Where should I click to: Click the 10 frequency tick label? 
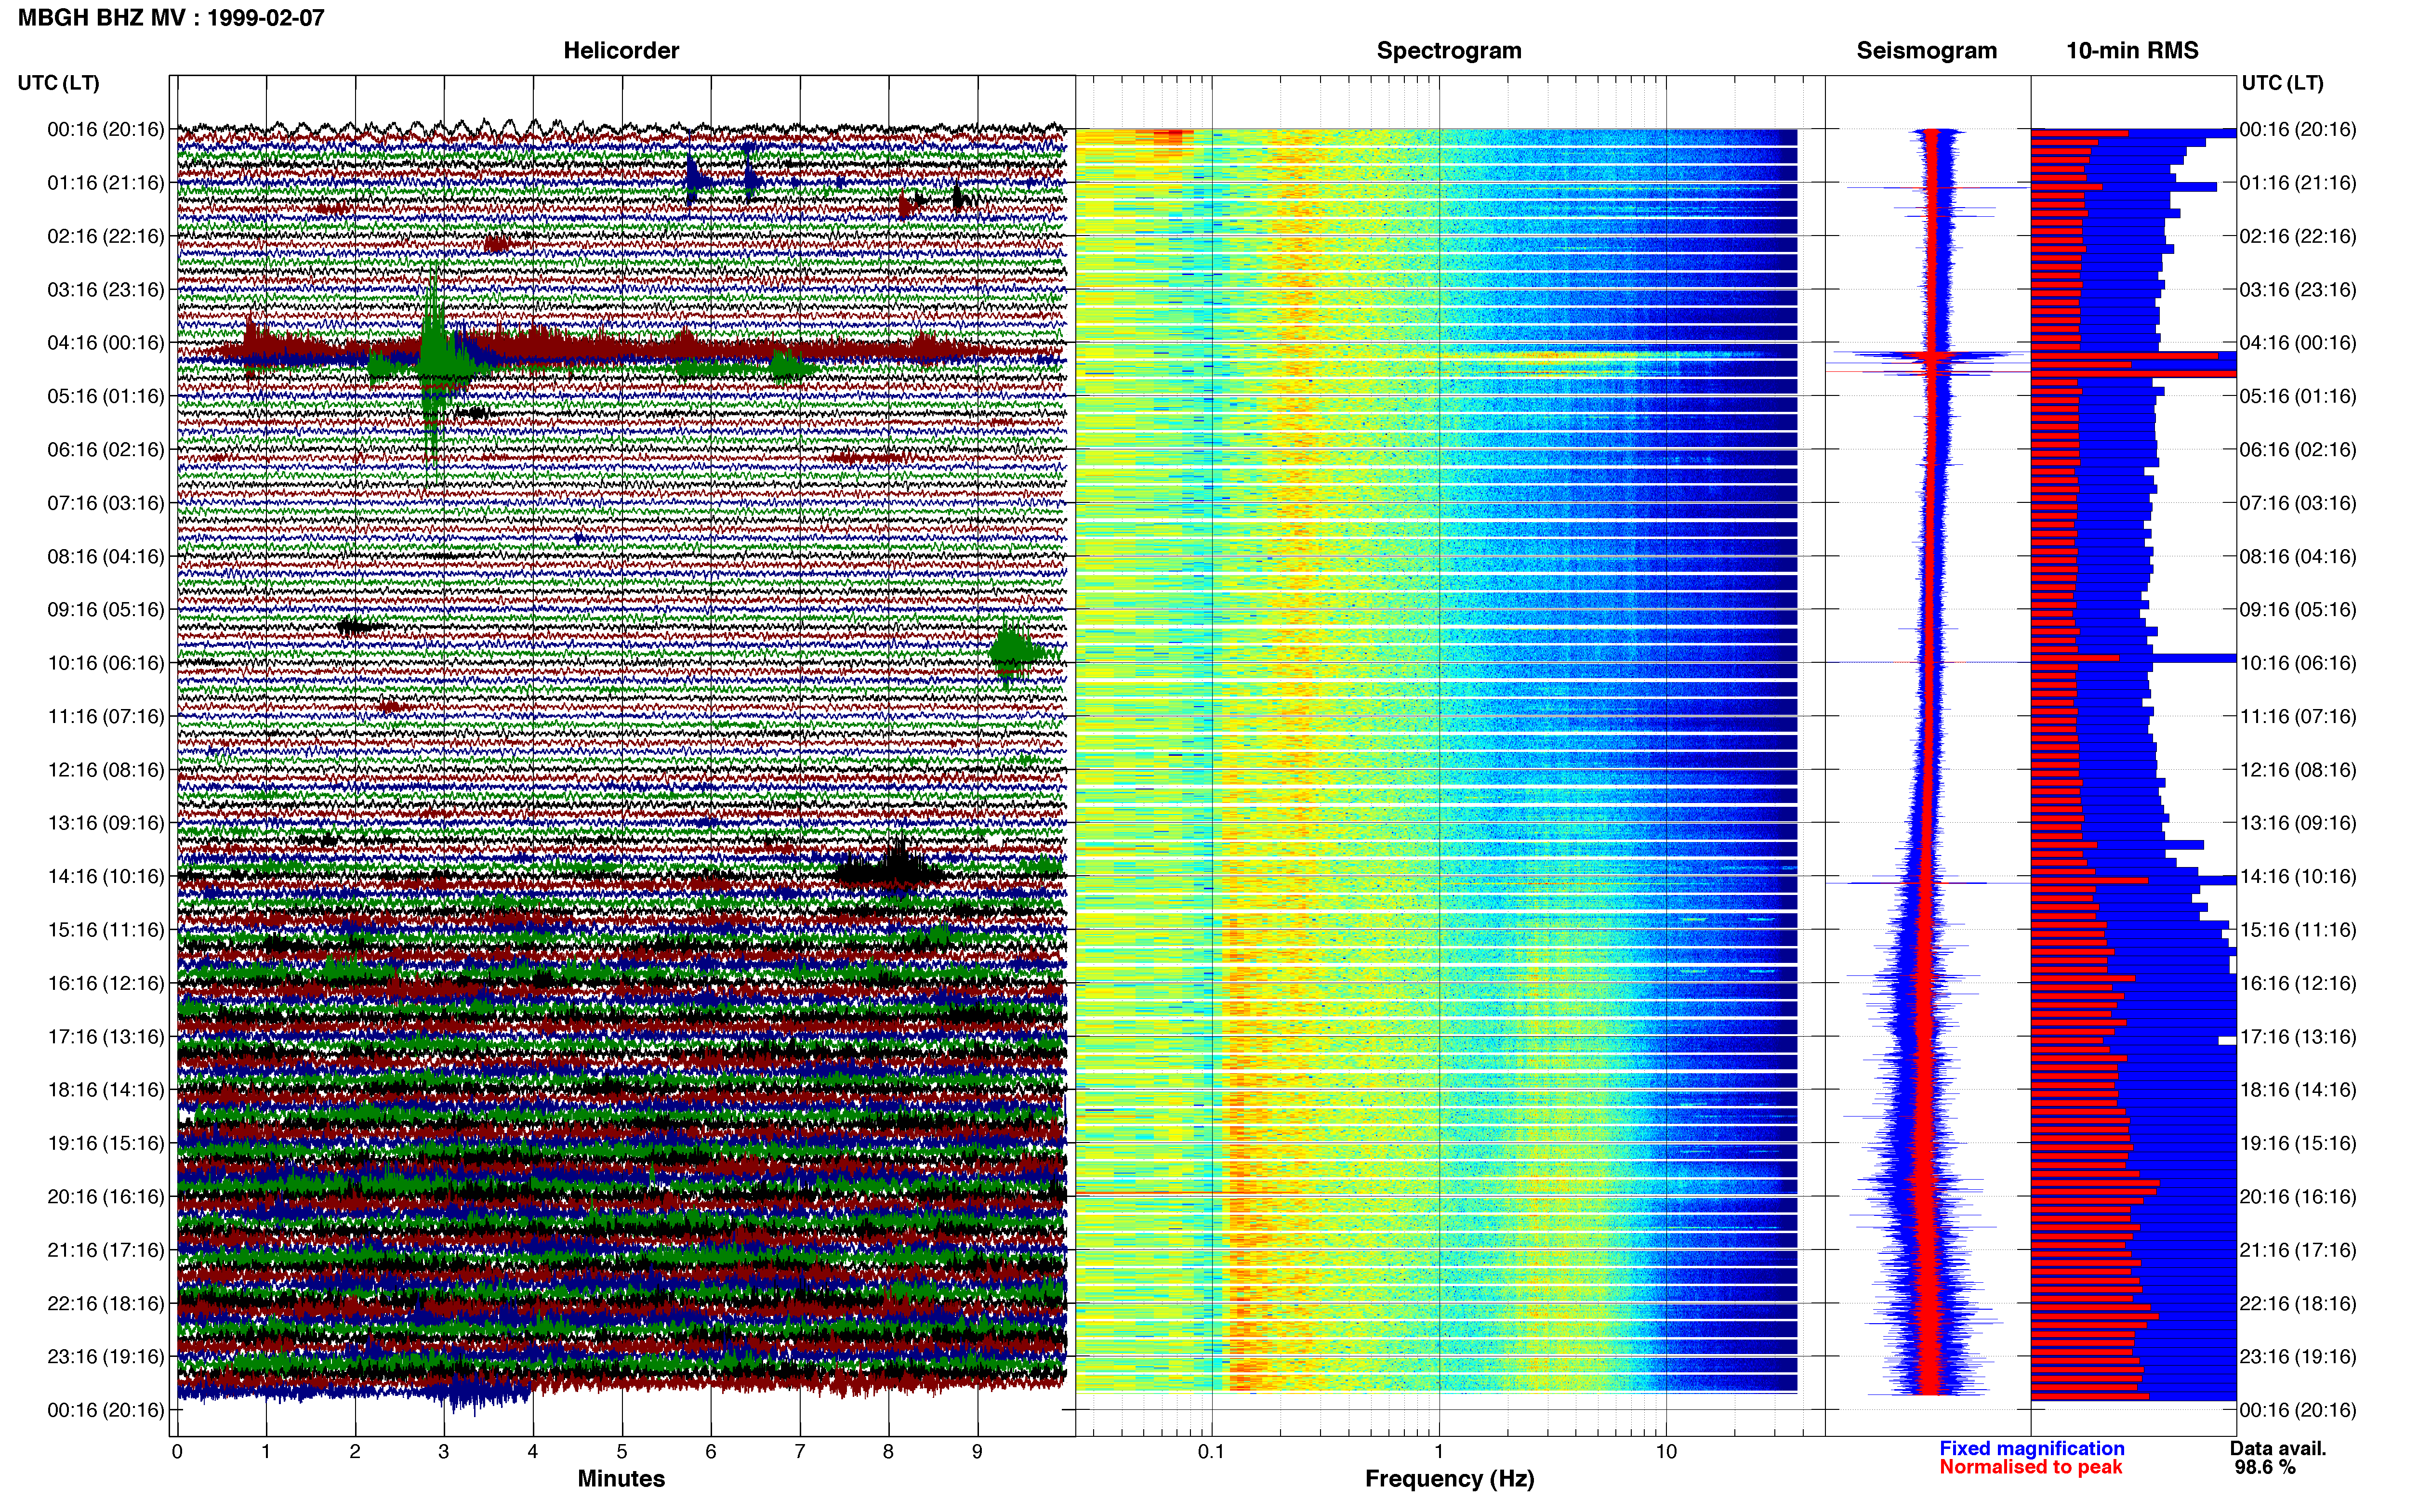[1665, 1451]
